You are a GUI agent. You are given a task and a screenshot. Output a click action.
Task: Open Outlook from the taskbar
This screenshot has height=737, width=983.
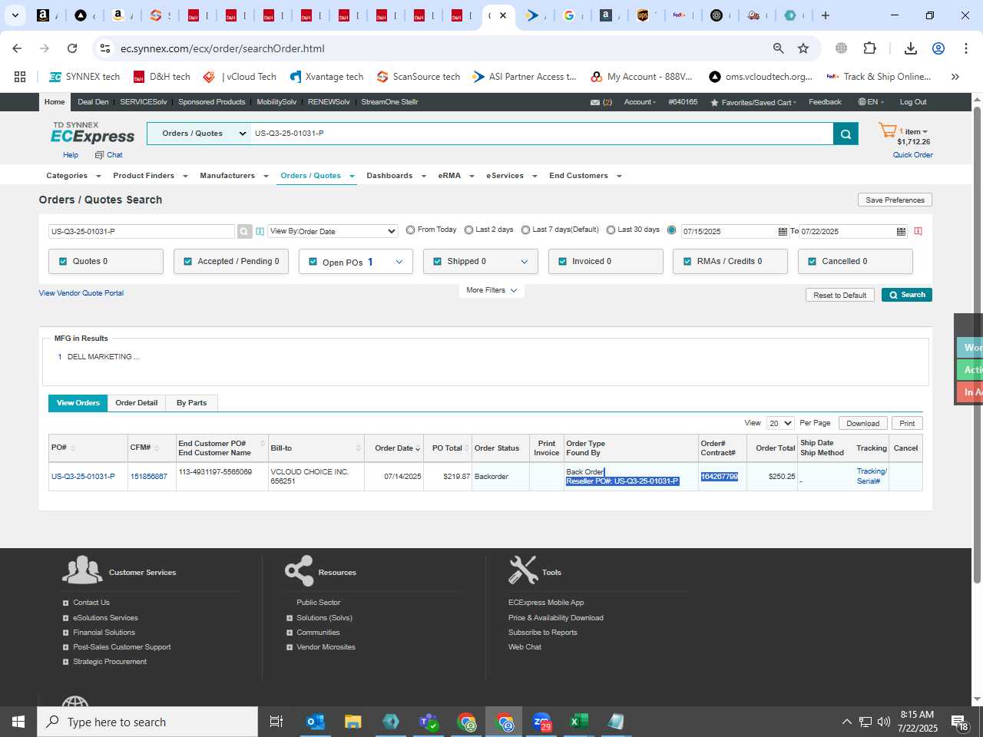pyautogui.click(x=316, y=722)
